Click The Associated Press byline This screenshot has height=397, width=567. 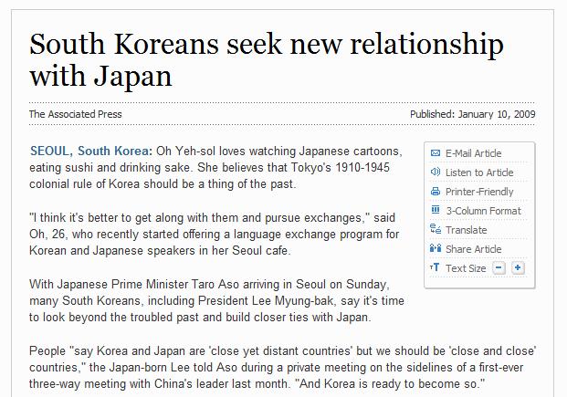[75, 114]
